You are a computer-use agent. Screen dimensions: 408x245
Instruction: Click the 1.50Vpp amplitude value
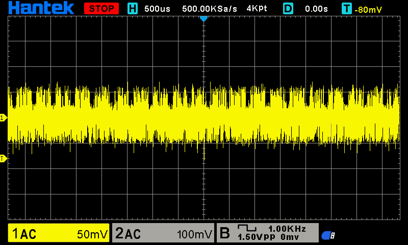pos(257,237)
